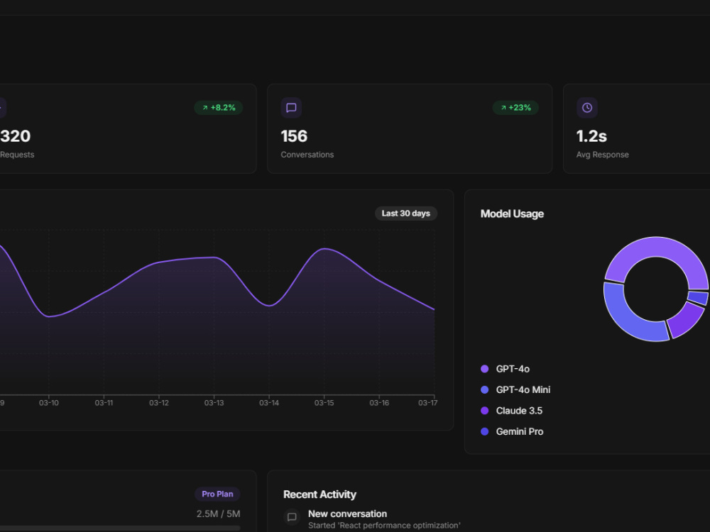The height and width of the screenshot is (532, 710).
Task: Click the Conversations card label
Action: click(x=307, y=155)
